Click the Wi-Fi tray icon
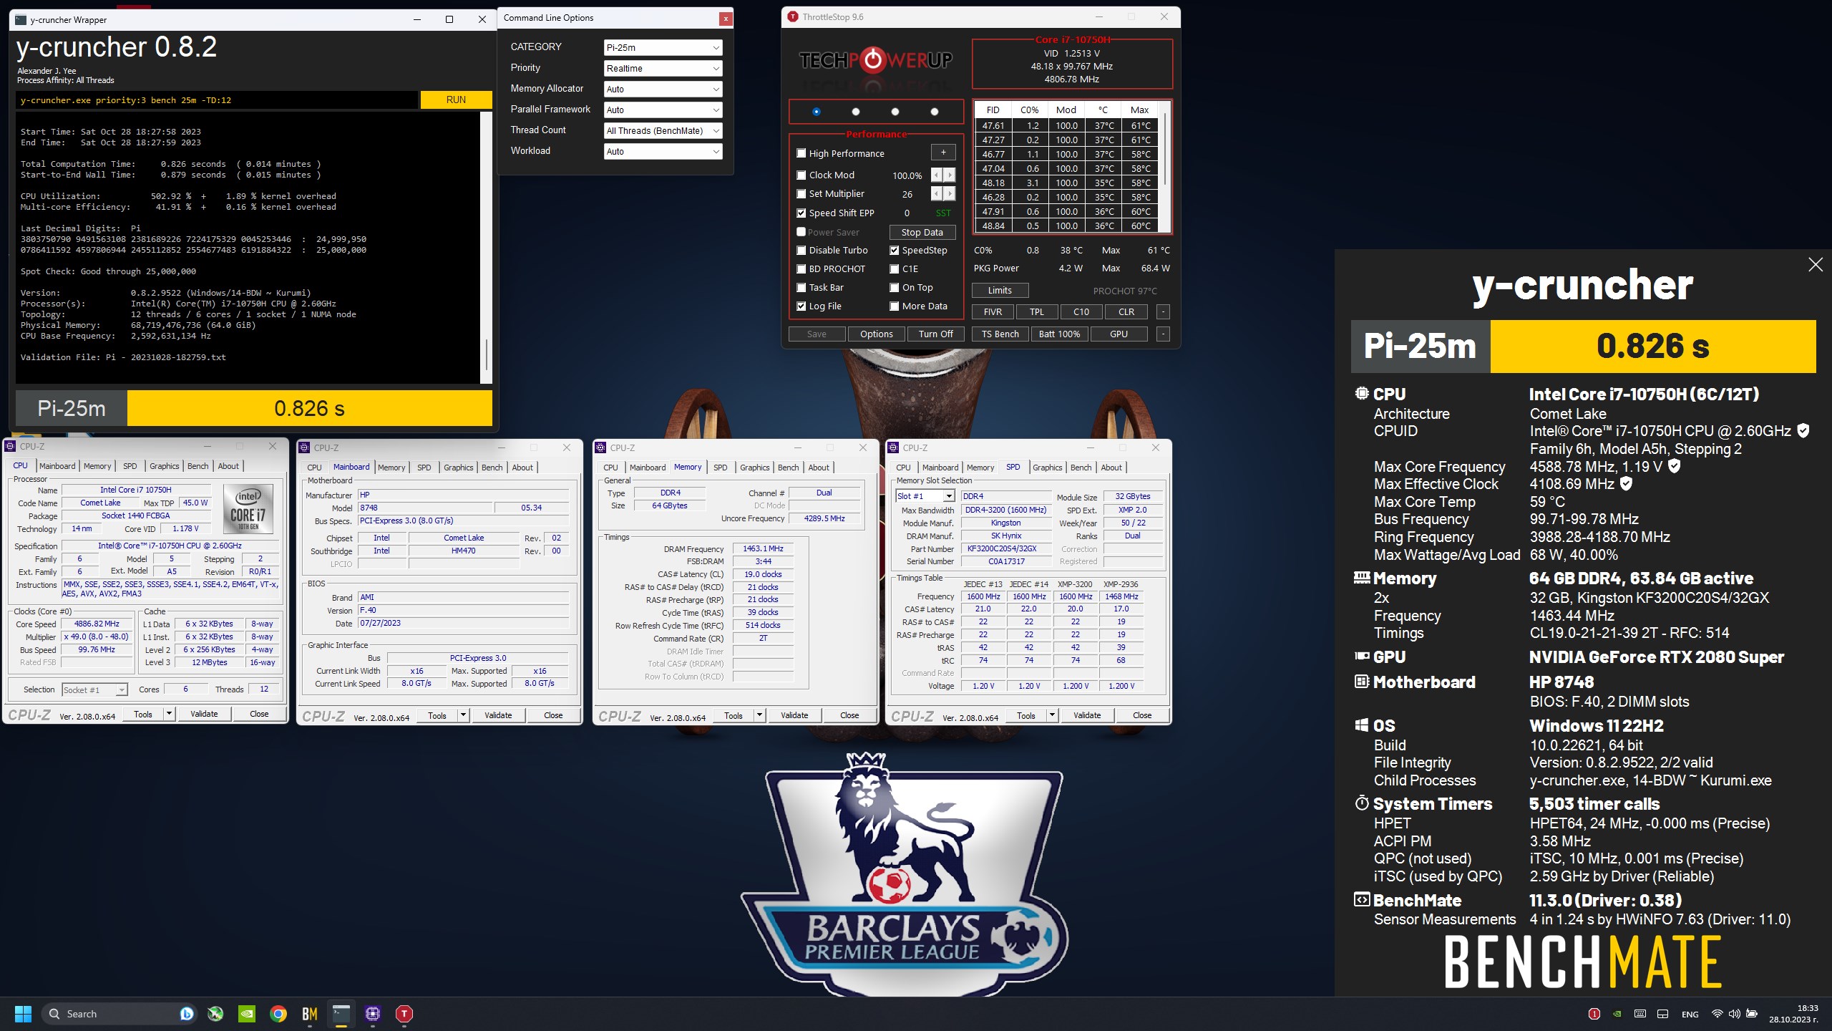Viewport: 1832px width, 1031px height. [1717, 1014]
